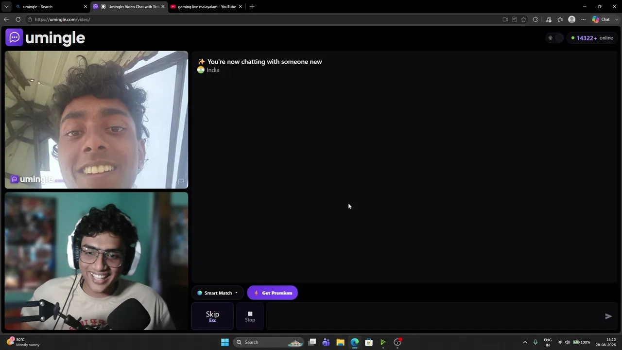
Task: Open the favorites list icon
Action: [560, 19]
